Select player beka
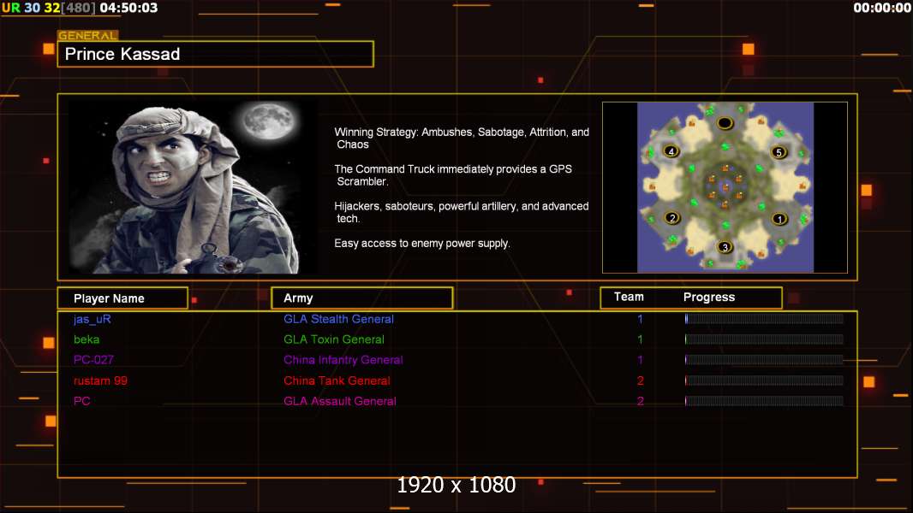913x513 pixels. pos(87,339)
